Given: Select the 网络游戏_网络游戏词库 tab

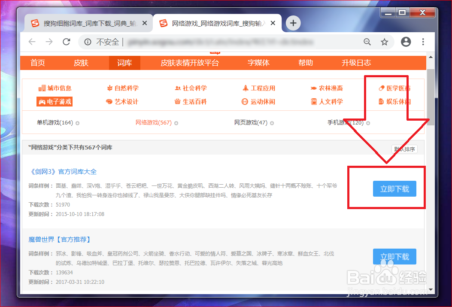Looking at the screenshot, I should [217, 23].
